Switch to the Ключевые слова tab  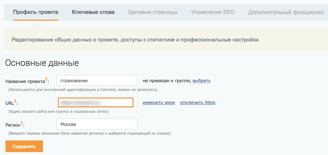coord(93,12)
